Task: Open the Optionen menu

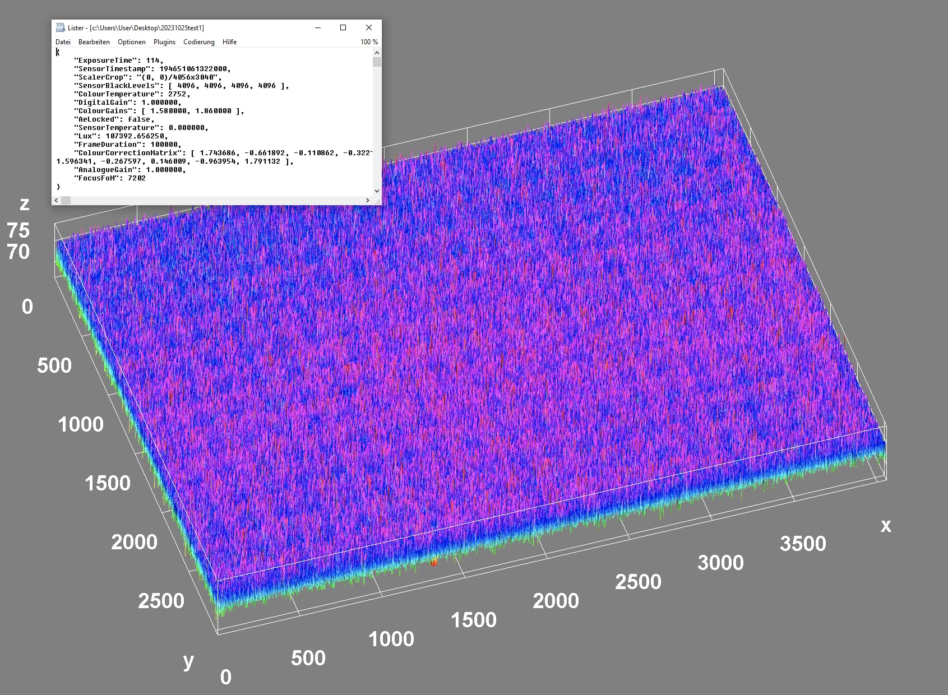Action: click(x=132, y=42)
